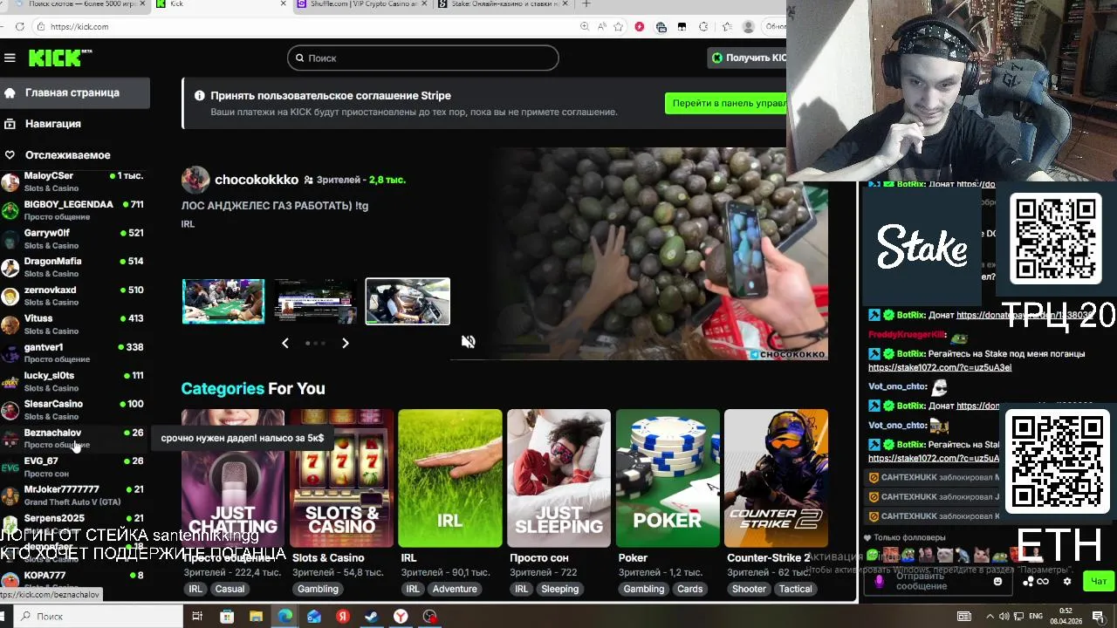Viewport: 1117px width, 628px height.
Task: Select the car driver stream thumbnail
Action: click(408, 302)
